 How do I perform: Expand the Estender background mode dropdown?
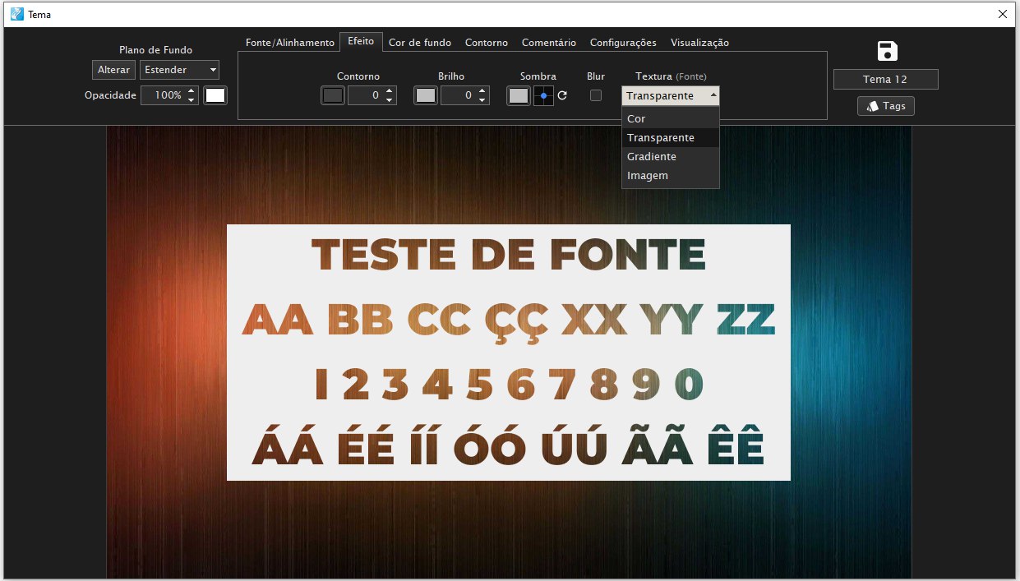click(179, 70)
